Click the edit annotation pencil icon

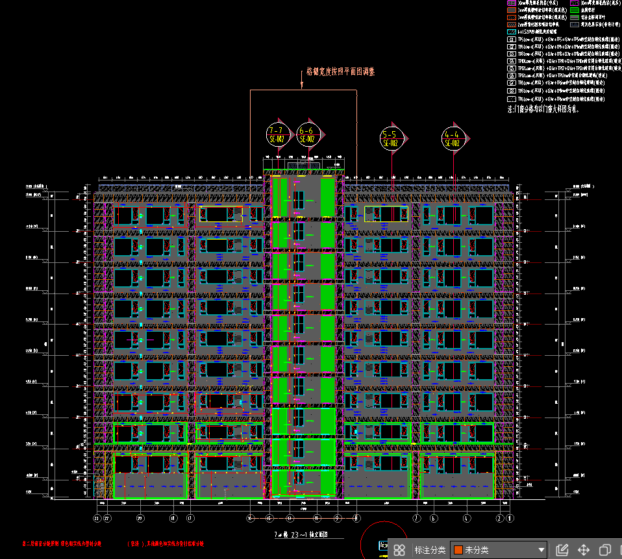click(x=563, y=550)
